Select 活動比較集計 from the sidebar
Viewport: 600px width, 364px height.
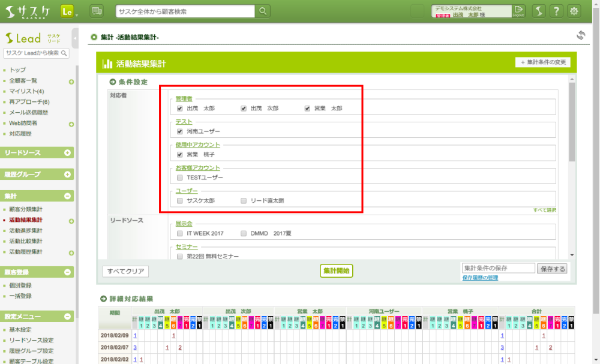click(26, 241)
